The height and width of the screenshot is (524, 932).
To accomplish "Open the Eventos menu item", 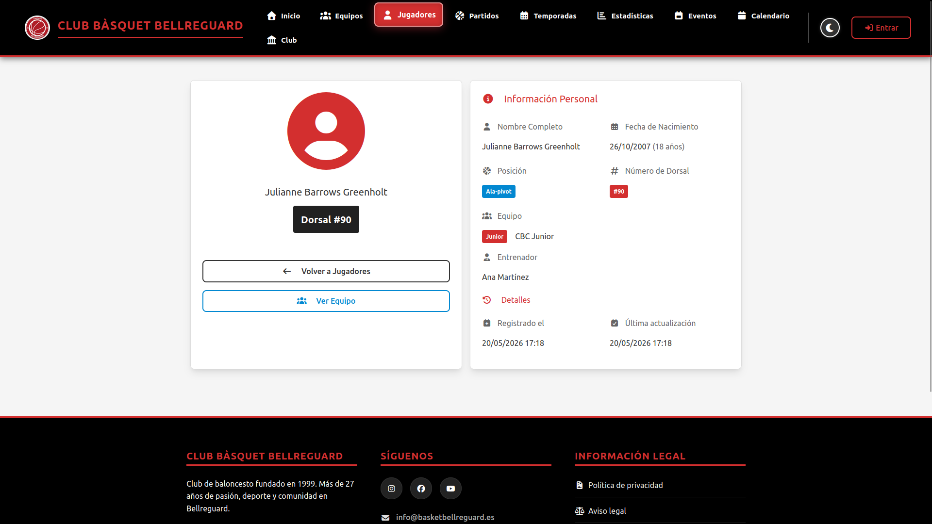I will (x=695, y=16).
